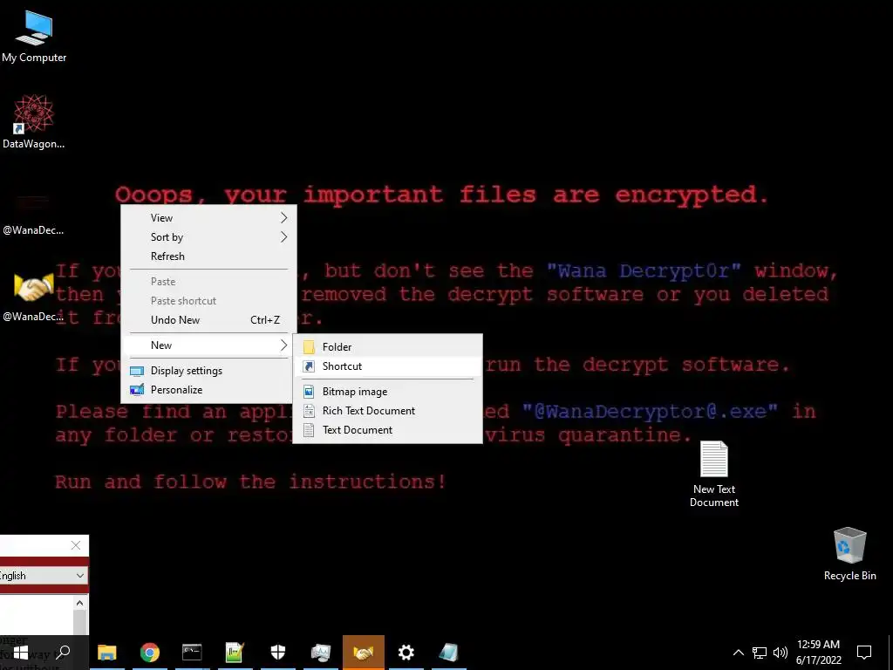The width and height of the screenshot is (893, 670).
Task: Open Display settings from context menu
Action: (208, 370)
